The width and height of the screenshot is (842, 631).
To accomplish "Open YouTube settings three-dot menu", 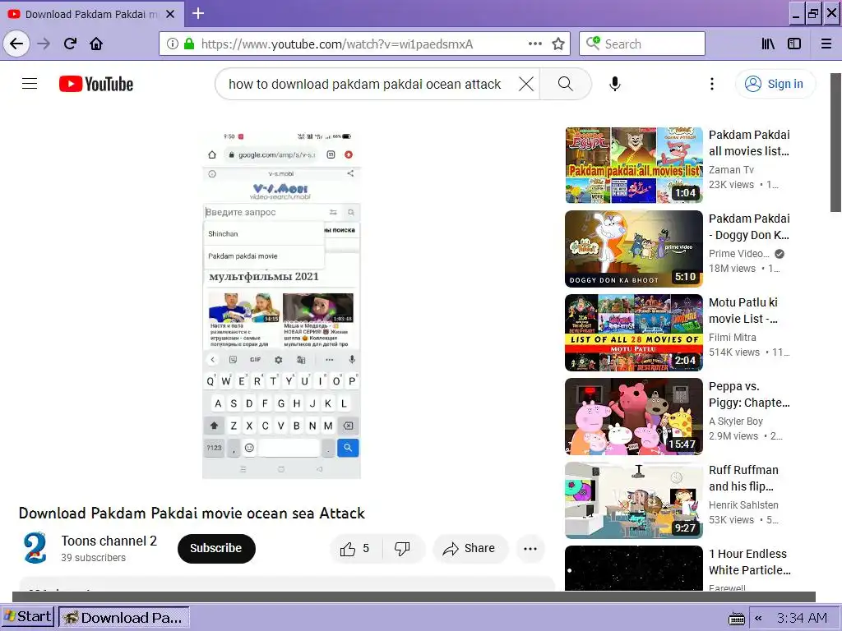I will [712, 84].
